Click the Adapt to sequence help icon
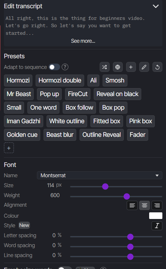The image size is (166, 269). coord(65,67)
